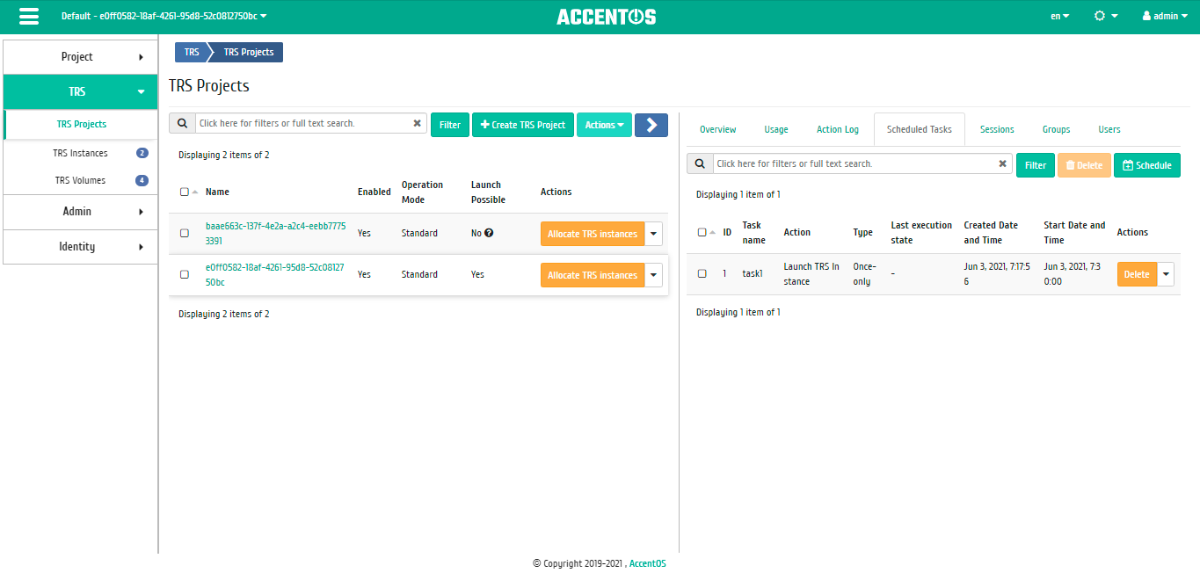Select all TRS projects checkbox
The image size is (1200, 573).
tap(184, 192)
